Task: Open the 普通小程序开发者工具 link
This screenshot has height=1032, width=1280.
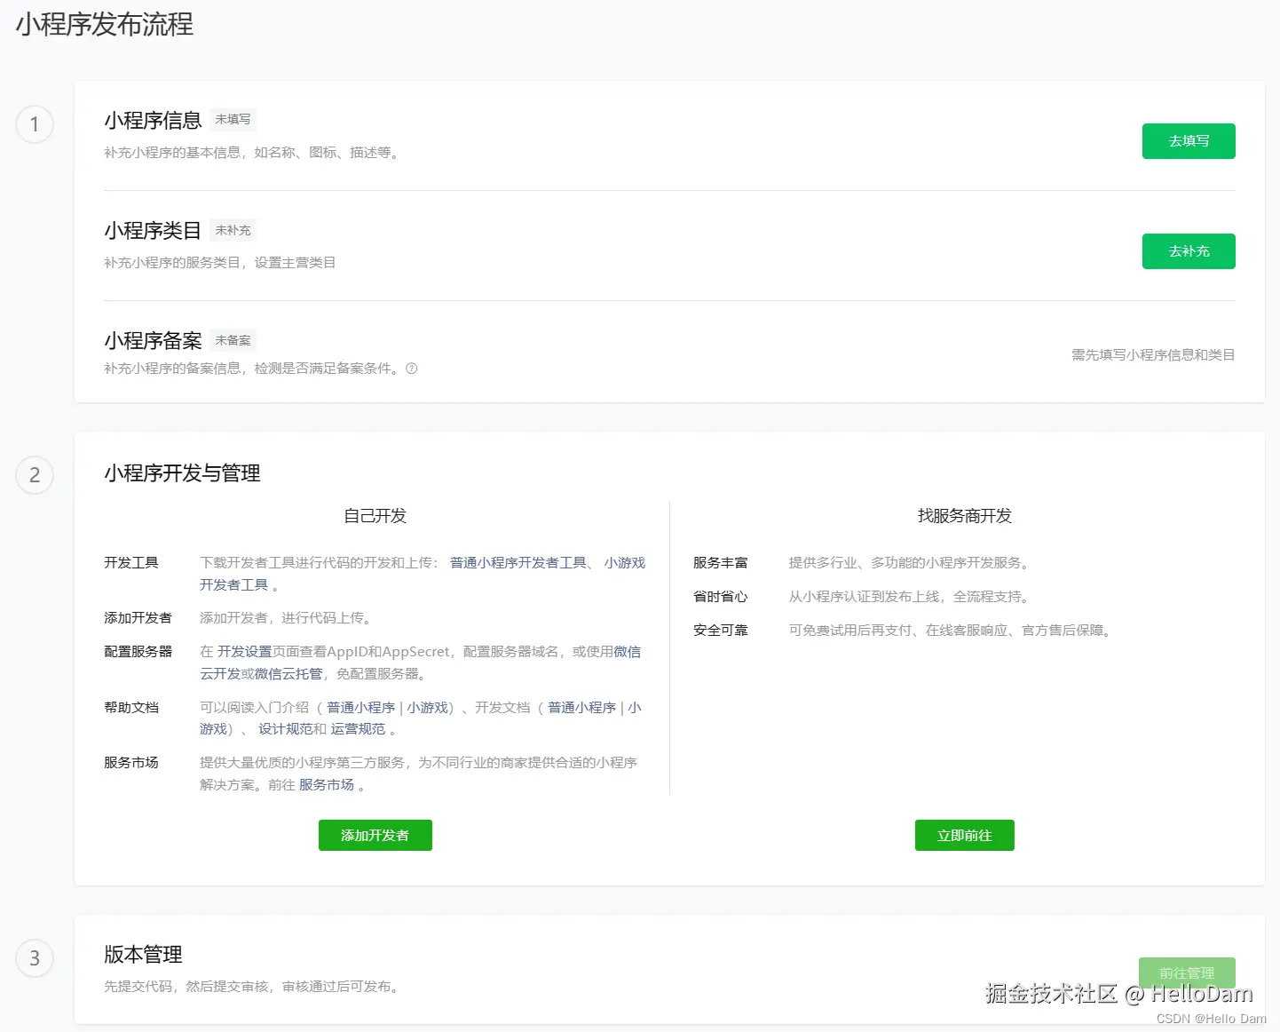Action: pos(518,562)
